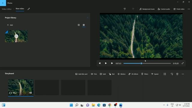192x108 pixels.
Task: Open Background music options
Action: click(147, 9)
